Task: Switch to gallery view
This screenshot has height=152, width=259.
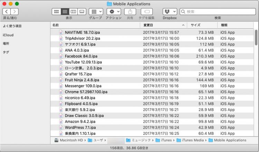Action: click(x=82, y=12)
